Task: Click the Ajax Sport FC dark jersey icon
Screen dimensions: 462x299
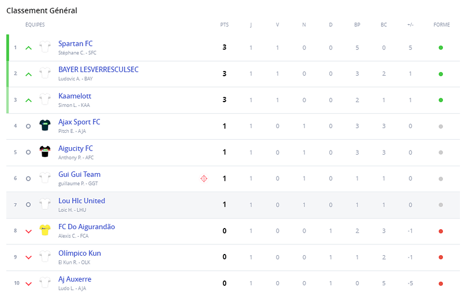Action: coord(45,125)
